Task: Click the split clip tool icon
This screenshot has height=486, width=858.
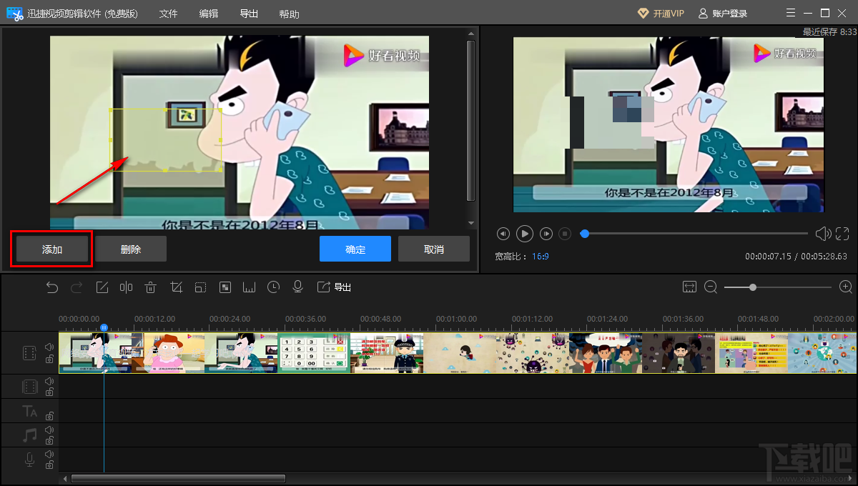Action: click(x=127, y=287)
